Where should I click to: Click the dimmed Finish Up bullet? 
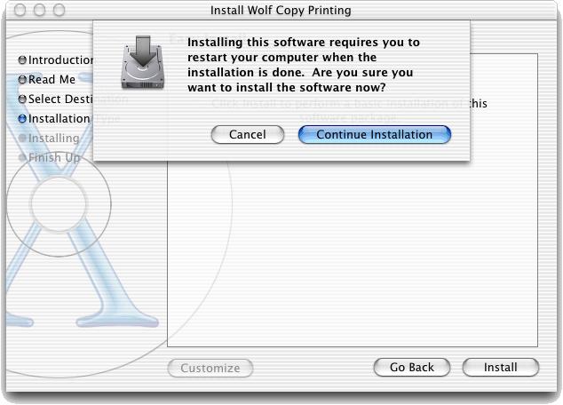click(22, 157)
